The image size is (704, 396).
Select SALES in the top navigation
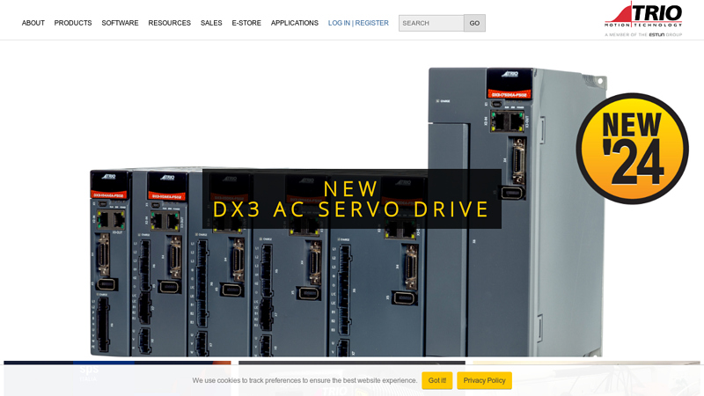coord(211,23)
